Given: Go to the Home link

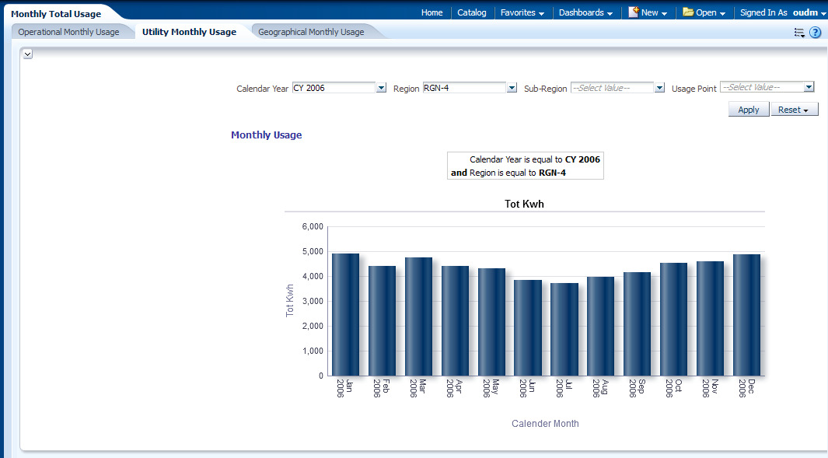Looking at the screenshot, I should tap(432, 12).
